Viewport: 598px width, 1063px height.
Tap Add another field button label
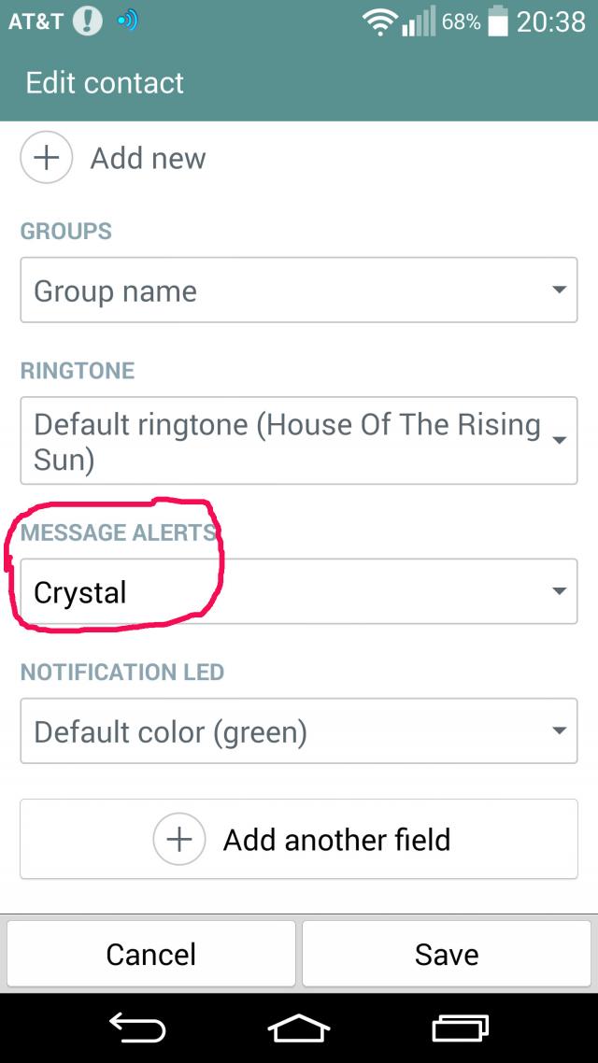(x=336, y=840)
